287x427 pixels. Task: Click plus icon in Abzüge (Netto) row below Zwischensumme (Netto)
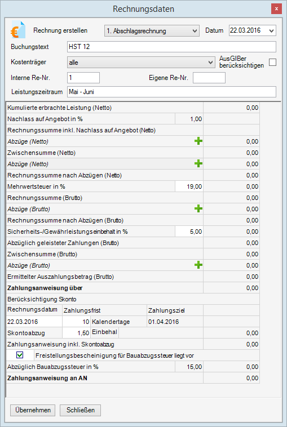(x=198, y=164)
